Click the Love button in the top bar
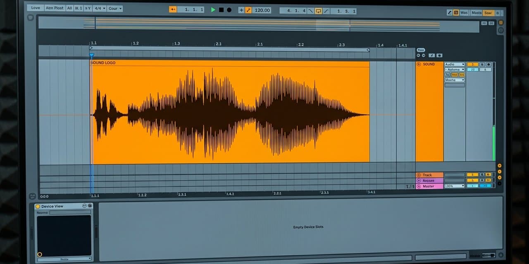The height and width of the screenshot is (264, 529). 36,8
